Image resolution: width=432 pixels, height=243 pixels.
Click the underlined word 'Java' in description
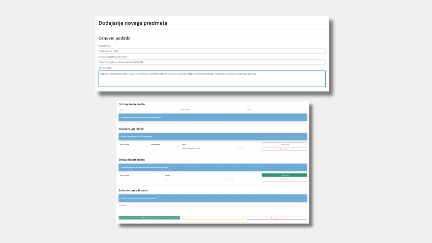tap(254, 74)
